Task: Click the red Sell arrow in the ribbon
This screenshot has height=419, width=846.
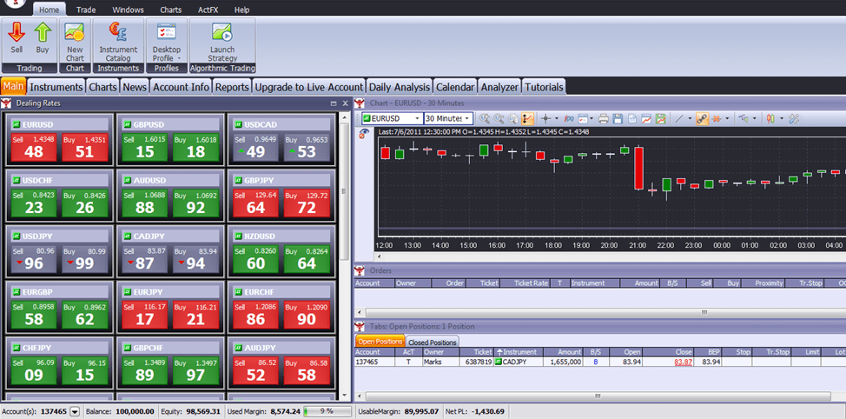Action: click(x=17, y=32)
